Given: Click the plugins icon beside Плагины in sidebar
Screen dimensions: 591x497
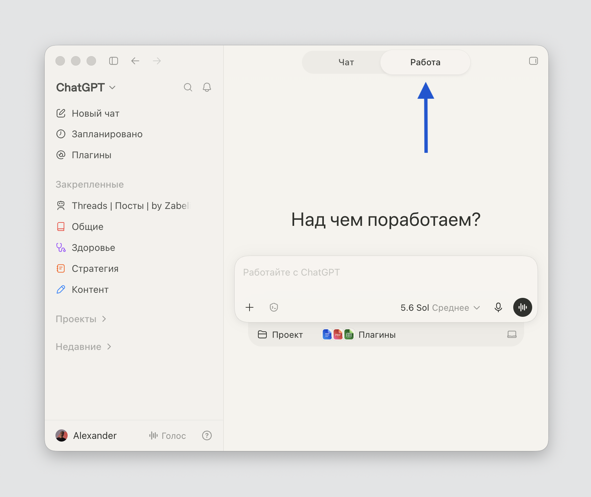Looking at the screenshot, I should 61,155.
